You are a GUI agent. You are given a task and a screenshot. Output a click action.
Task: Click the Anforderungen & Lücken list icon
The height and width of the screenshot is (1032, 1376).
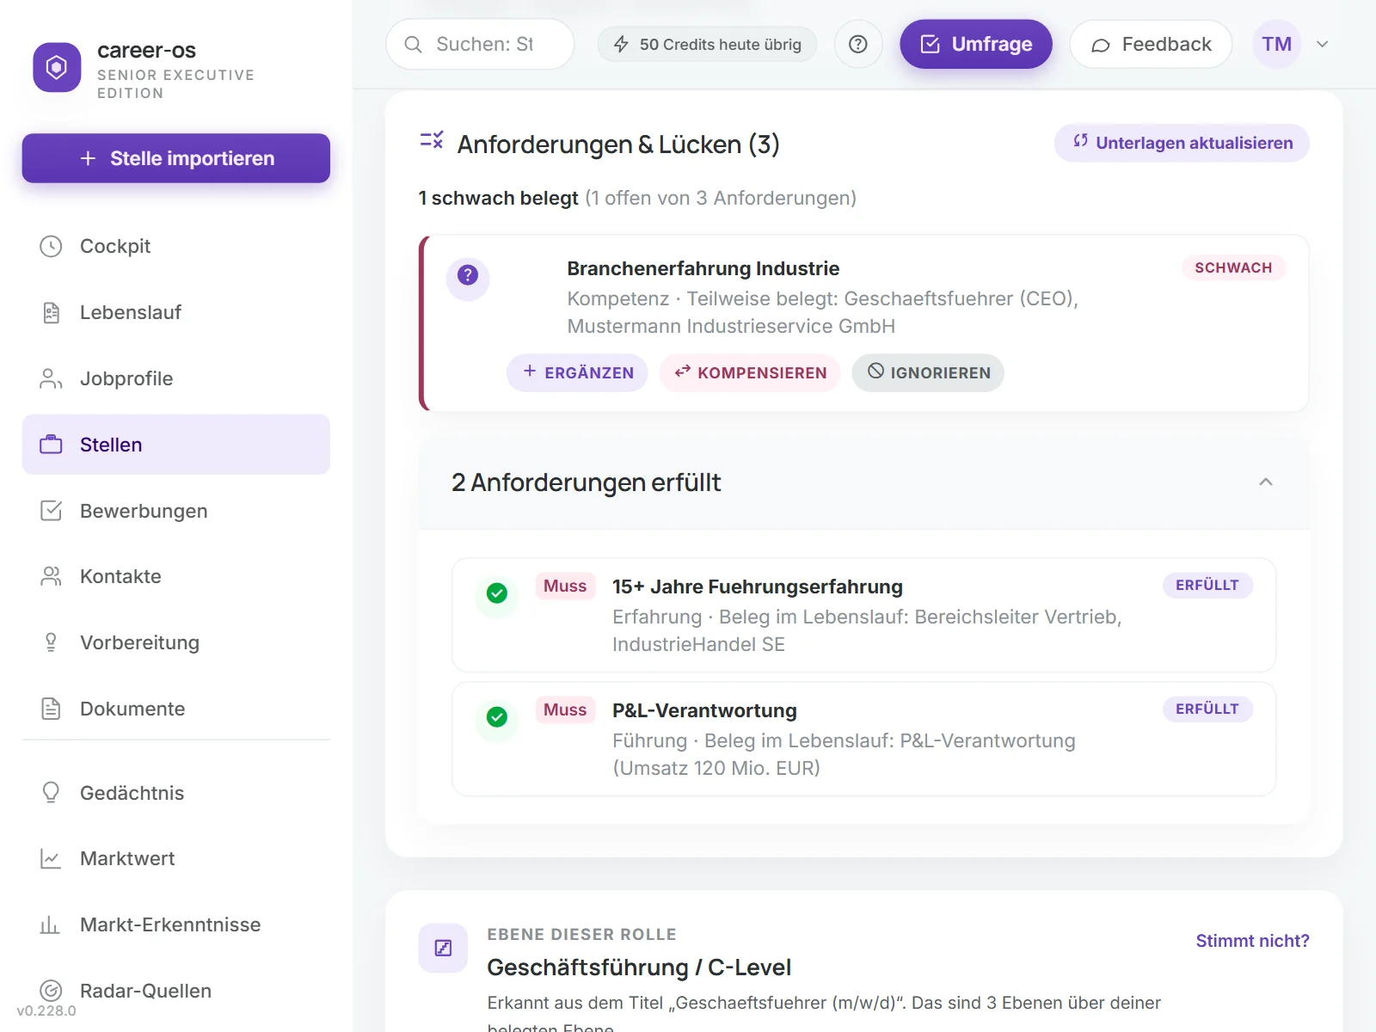point(432,139)
